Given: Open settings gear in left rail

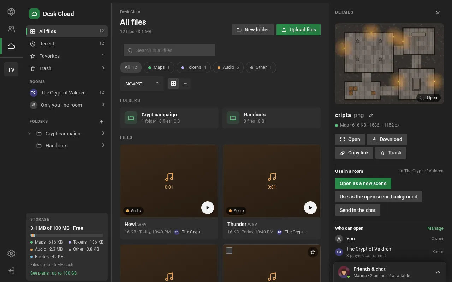Looking at the screenshot, I should coord(11,253).
